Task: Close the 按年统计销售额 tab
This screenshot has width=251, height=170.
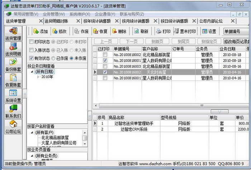Action: click(x=117, y=21)
